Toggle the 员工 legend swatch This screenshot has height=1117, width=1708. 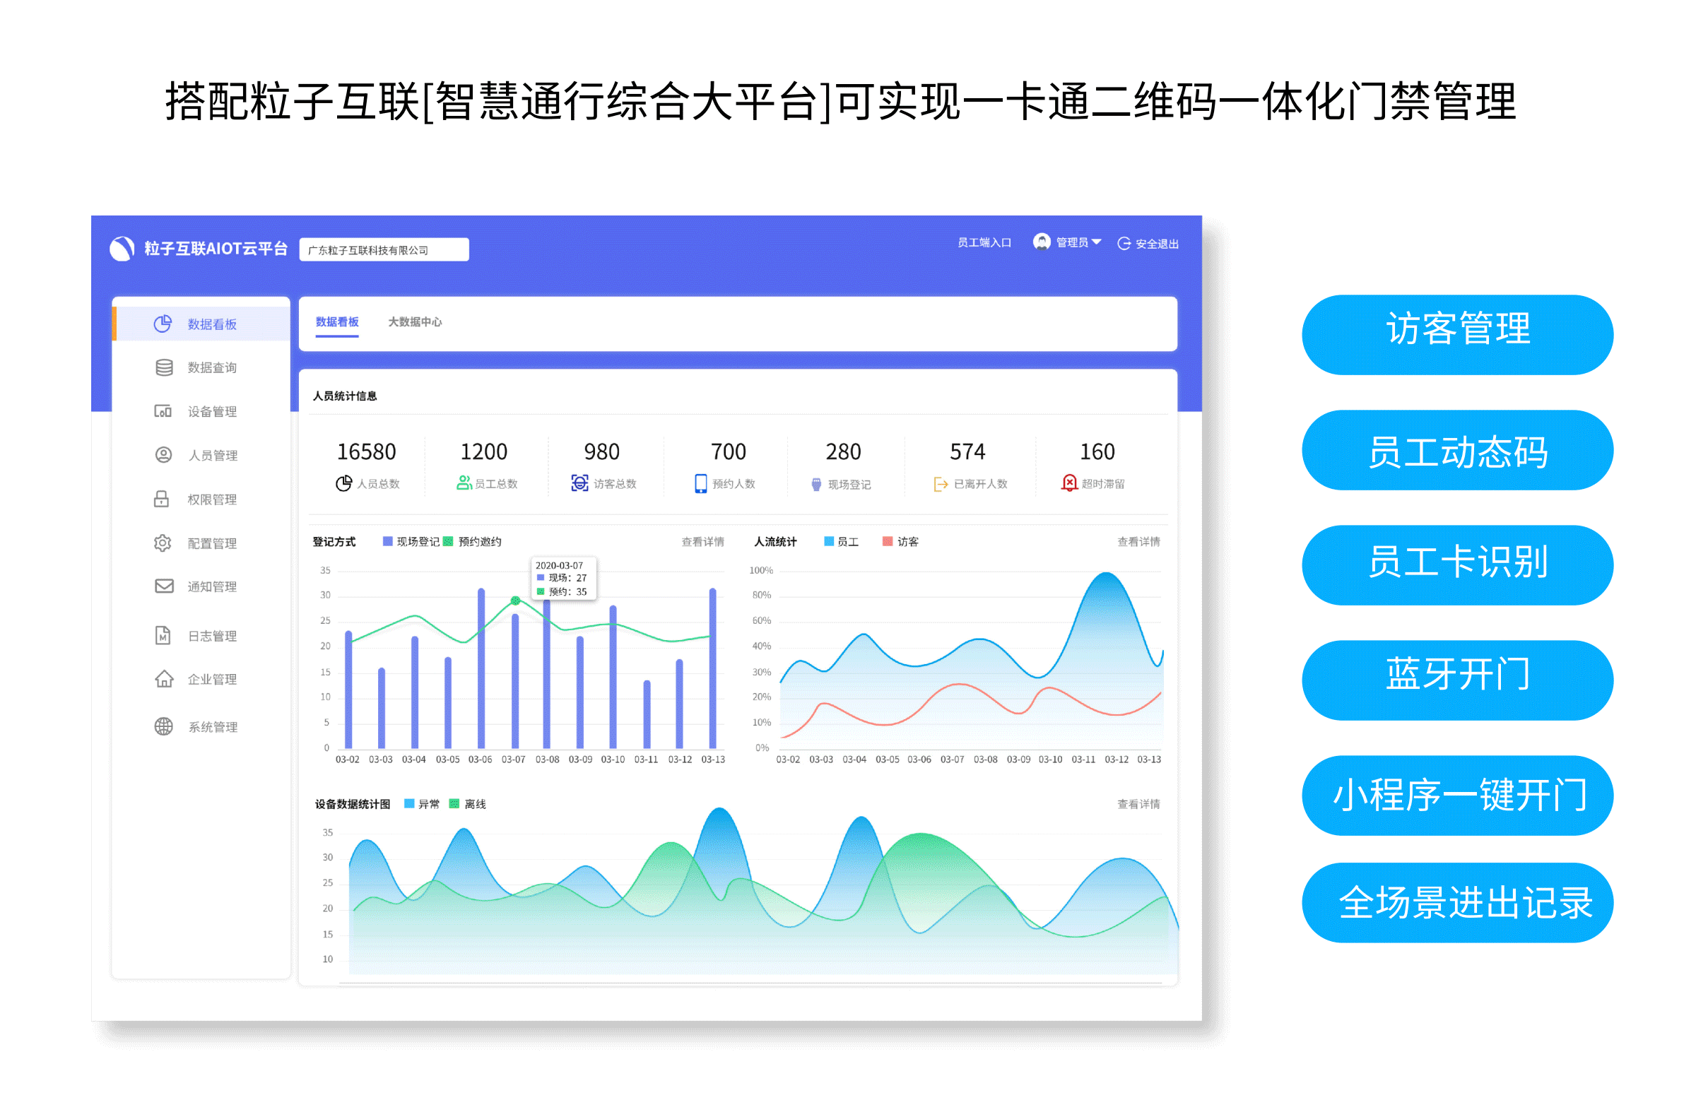(x=829, y=542)
